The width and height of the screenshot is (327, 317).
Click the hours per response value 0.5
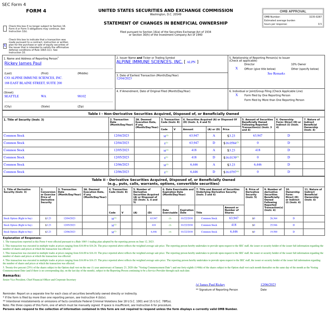(320, 24)
